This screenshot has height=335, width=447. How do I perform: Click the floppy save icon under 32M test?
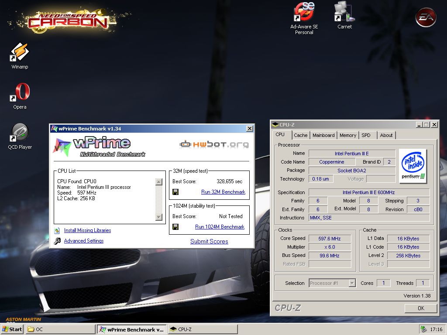coord(175,192)
